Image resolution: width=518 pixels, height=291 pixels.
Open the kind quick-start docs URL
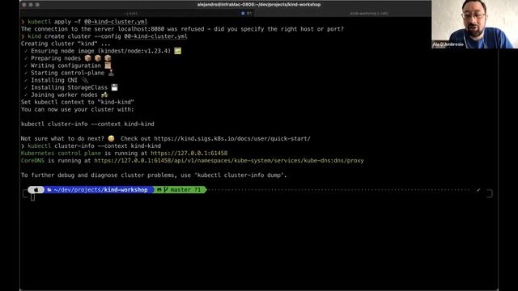[232, 138]
